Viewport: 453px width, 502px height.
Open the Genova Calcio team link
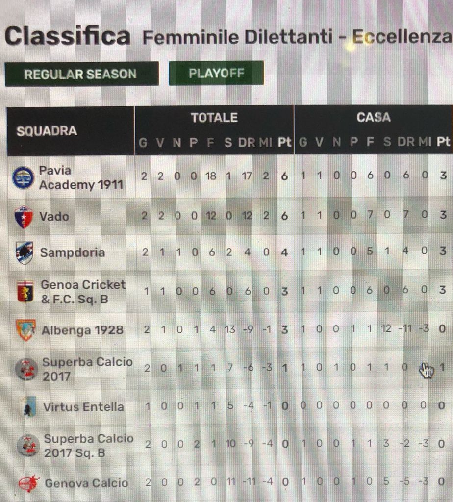coord(86,483)
